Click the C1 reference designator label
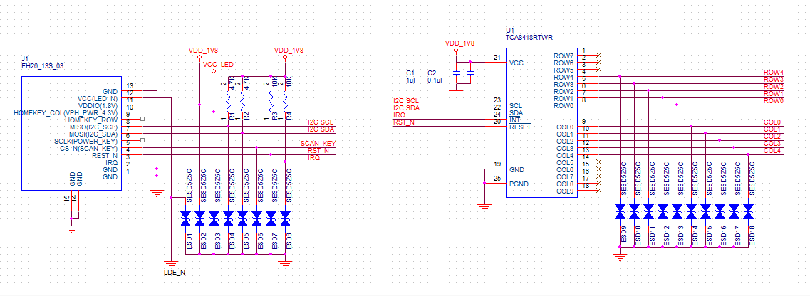The width and height of the screenshot is (810, 296). [410, 73]
